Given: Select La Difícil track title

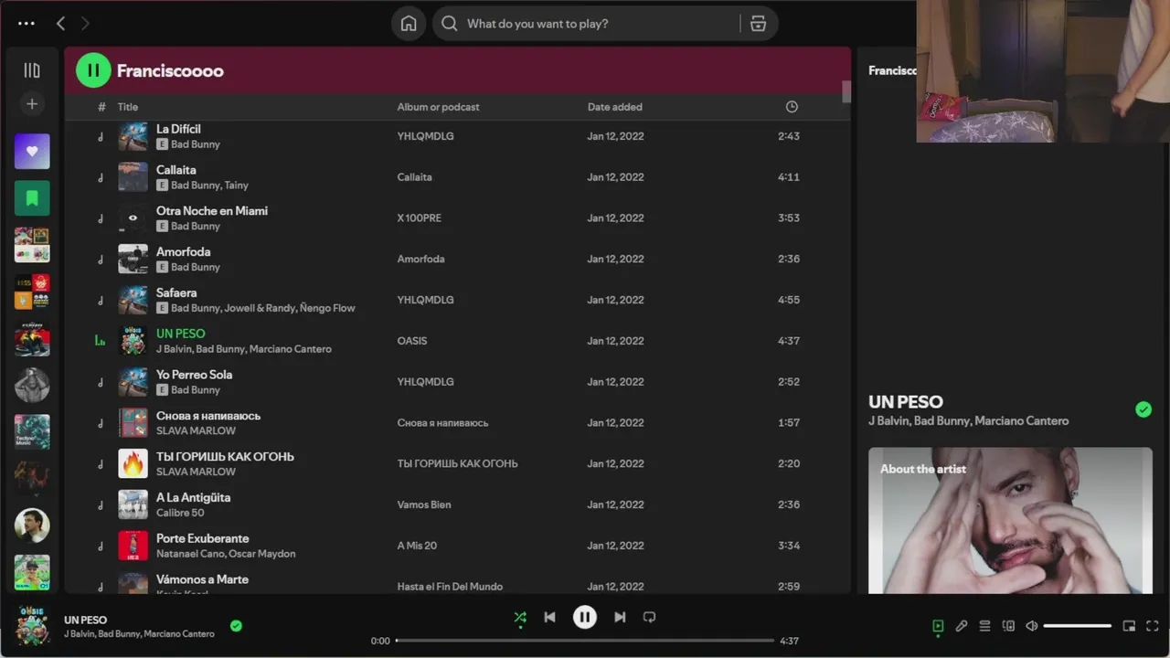Looking at the screenshot, I should pos(178,129).
